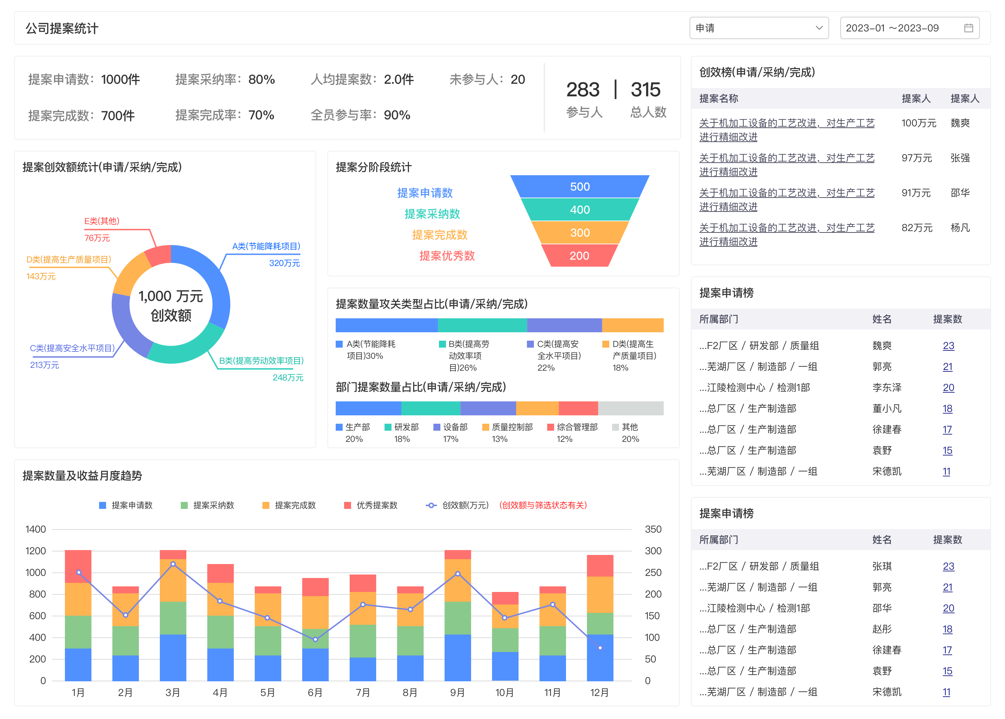Image resolution: width=1005 pixels, height=719 pixels.
Task: Click the 3月 创效额 line data point
Action: point(173,564)
